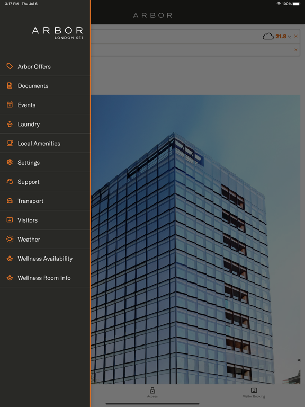The width and height of the screenshot is (305, 407).
Task: Open the Arbor Offers menu item
Action: coord(45,66)
